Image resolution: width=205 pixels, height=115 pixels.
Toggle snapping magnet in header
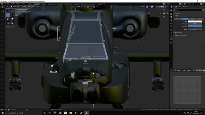click(88, 6)
